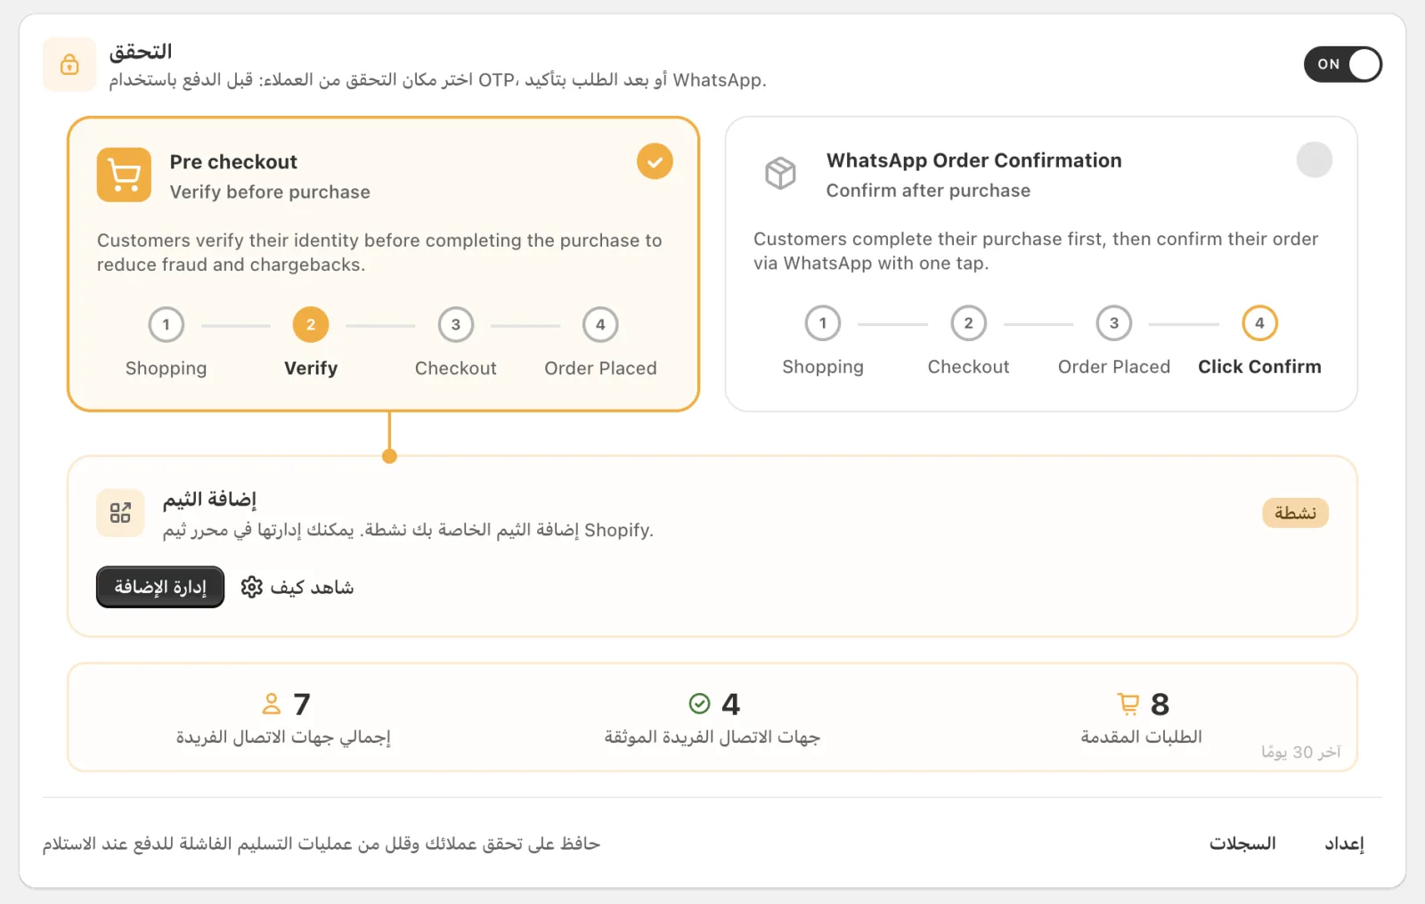This screenshot has height=904, width=1425.
Task: Click the جهات الاتصال الفريدة الموثقة stat label
Action: 712,737
